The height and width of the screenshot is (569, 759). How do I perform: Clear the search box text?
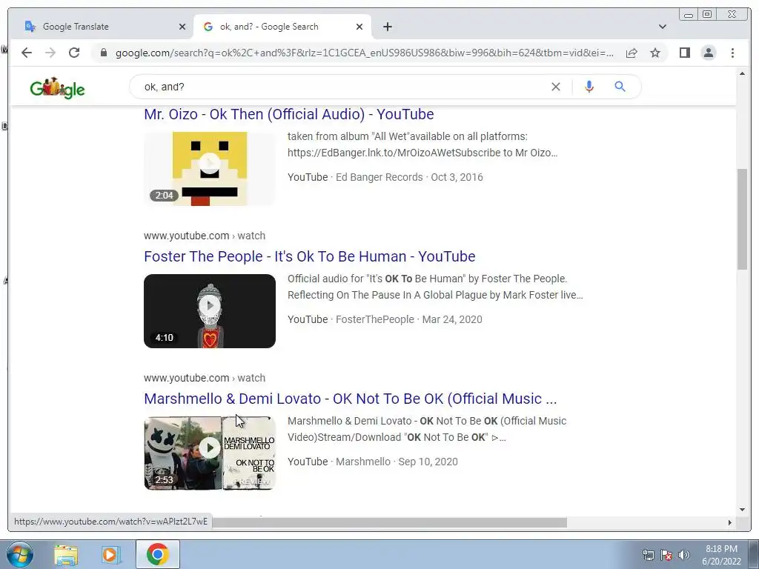click(x=556, y=87)
